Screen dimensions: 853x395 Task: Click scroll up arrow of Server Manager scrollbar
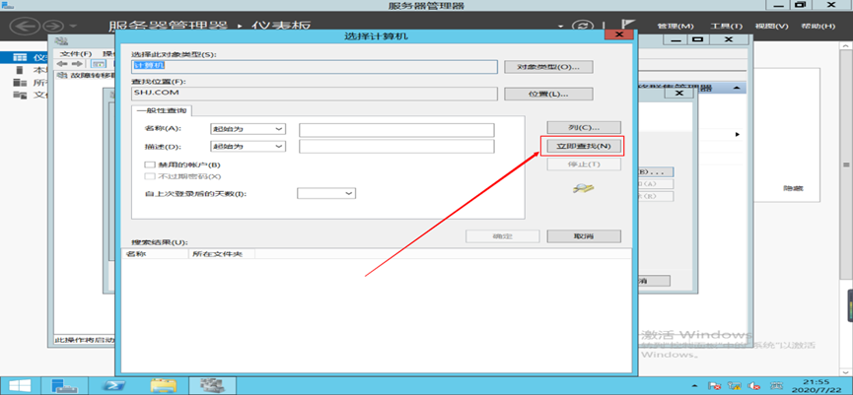846,48
